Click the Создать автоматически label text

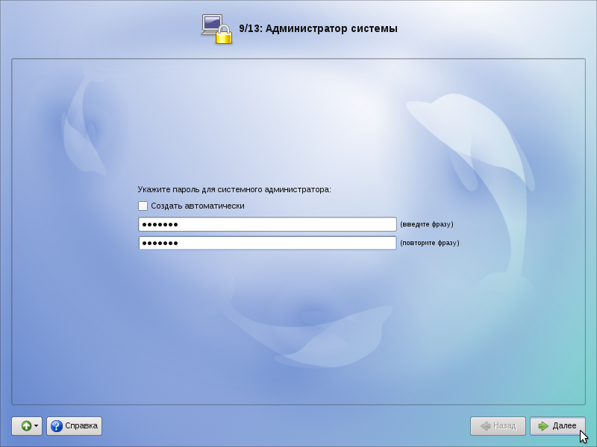[x=197, y=206]
